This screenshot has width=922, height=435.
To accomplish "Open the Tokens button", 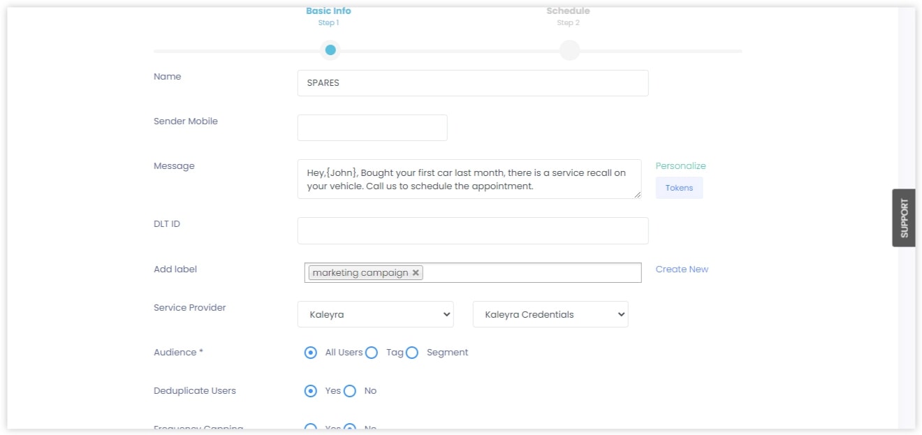I will pyautogui.click(x=679, y=188).
